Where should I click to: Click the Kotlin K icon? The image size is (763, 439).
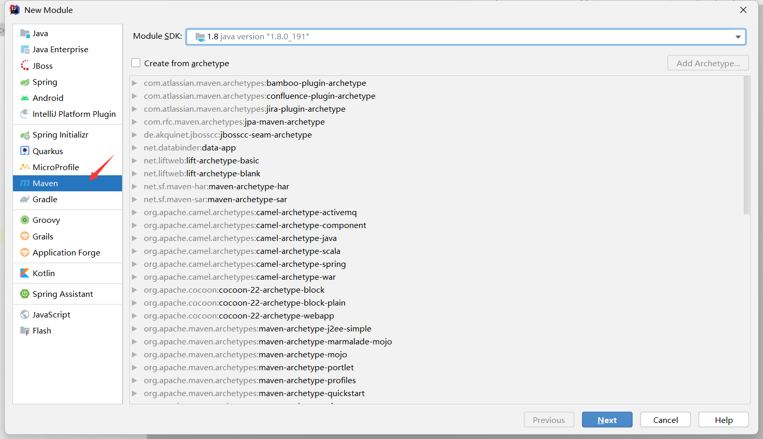coord(25,273)
